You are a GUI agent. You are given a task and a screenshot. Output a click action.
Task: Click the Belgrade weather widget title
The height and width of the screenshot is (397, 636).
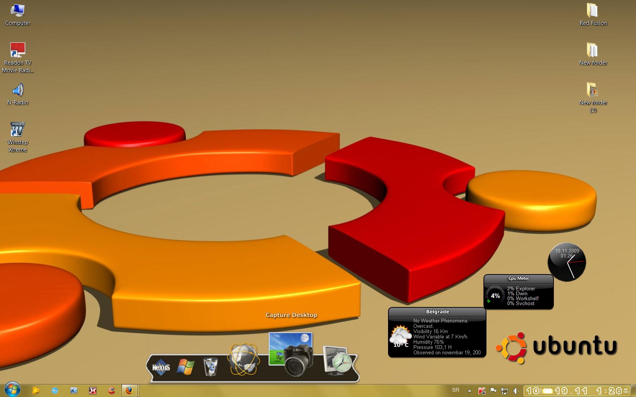coord(437,312)
